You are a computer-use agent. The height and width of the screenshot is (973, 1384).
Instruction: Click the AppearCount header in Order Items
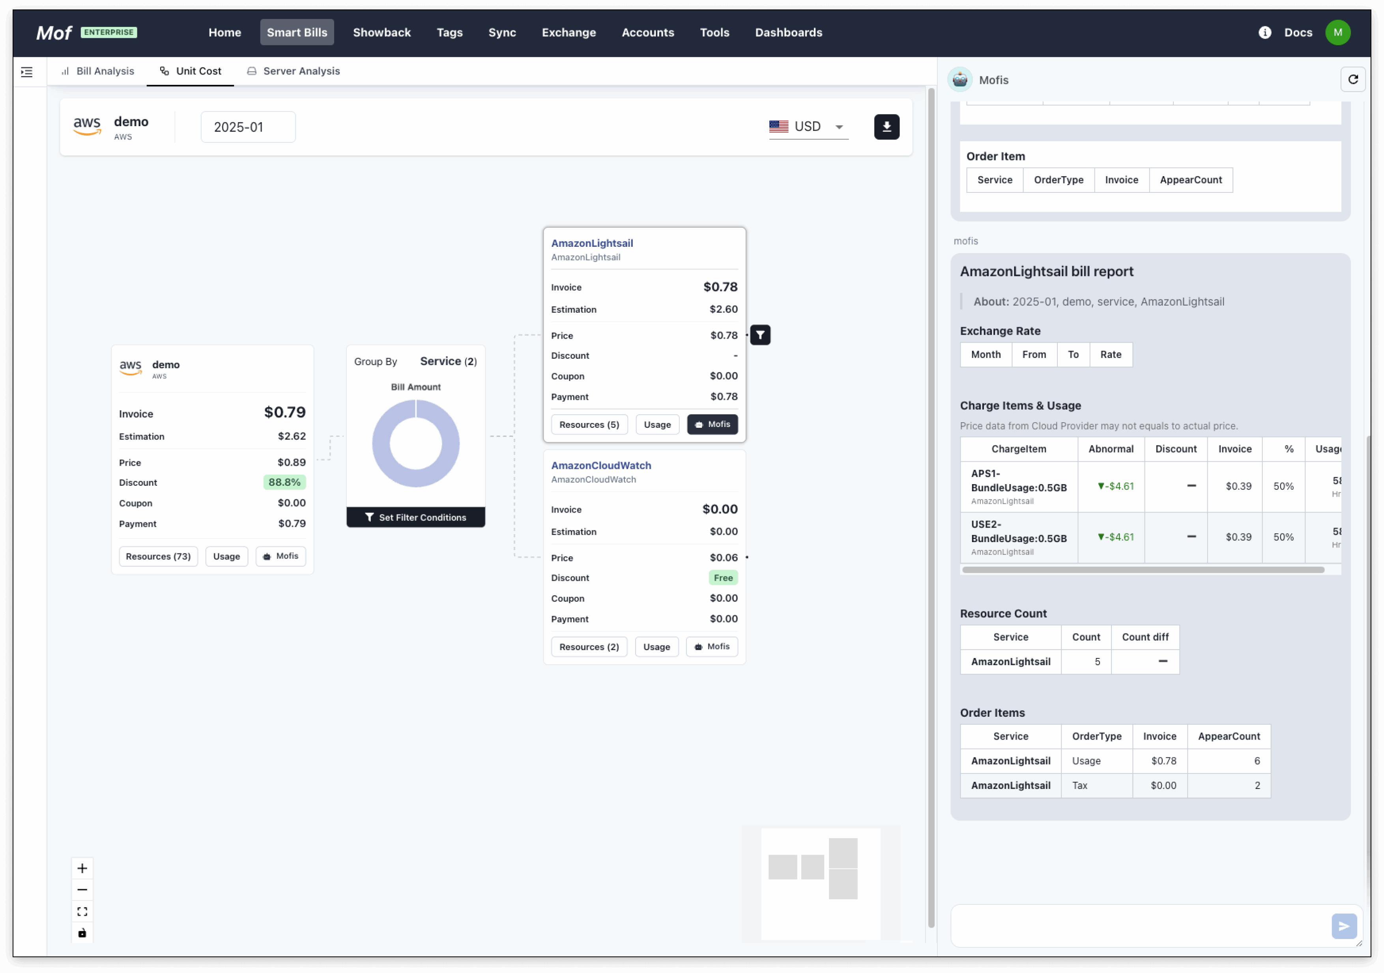click(1229, 737)
